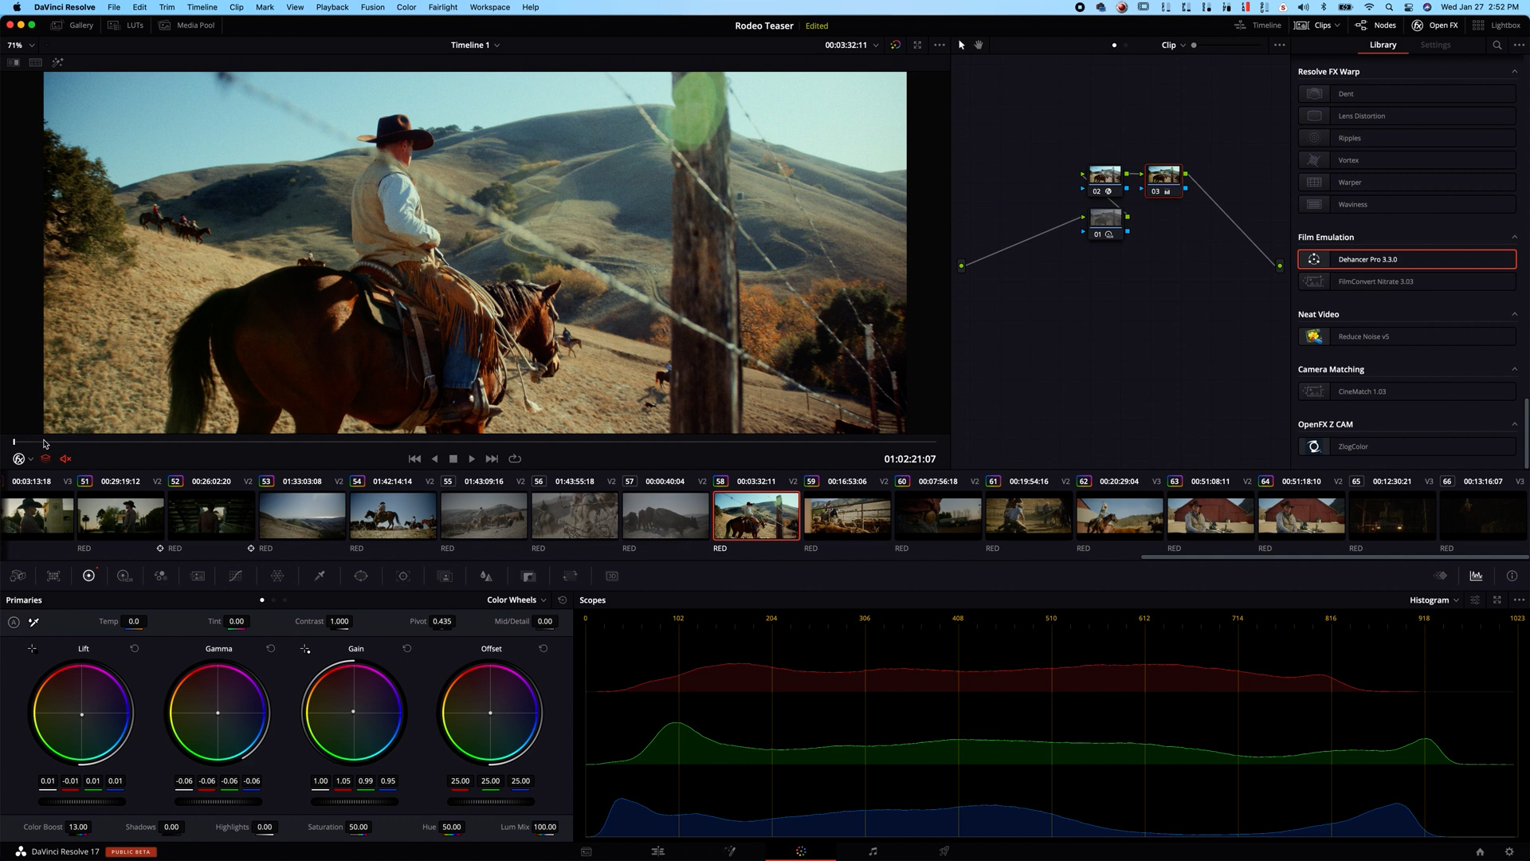Open the Tracker palette icon
1530x861 pixels.
[404, 576]
